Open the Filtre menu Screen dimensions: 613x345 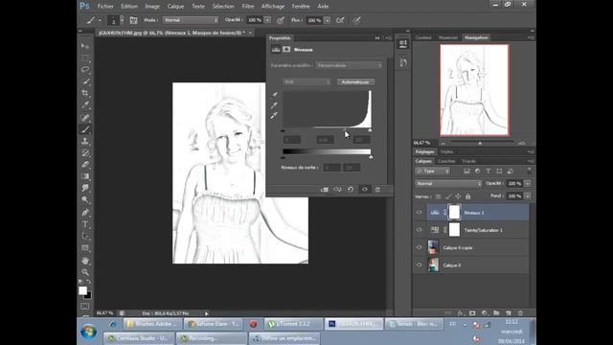click(x=248, y=7)
